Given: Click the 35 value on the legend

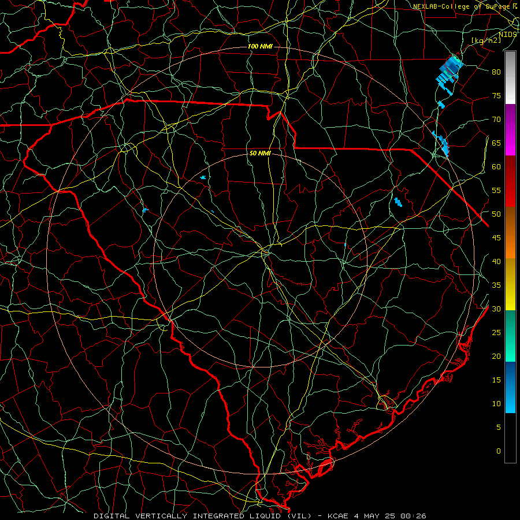Looking at the screenshot, I should [x=496, y=285].
